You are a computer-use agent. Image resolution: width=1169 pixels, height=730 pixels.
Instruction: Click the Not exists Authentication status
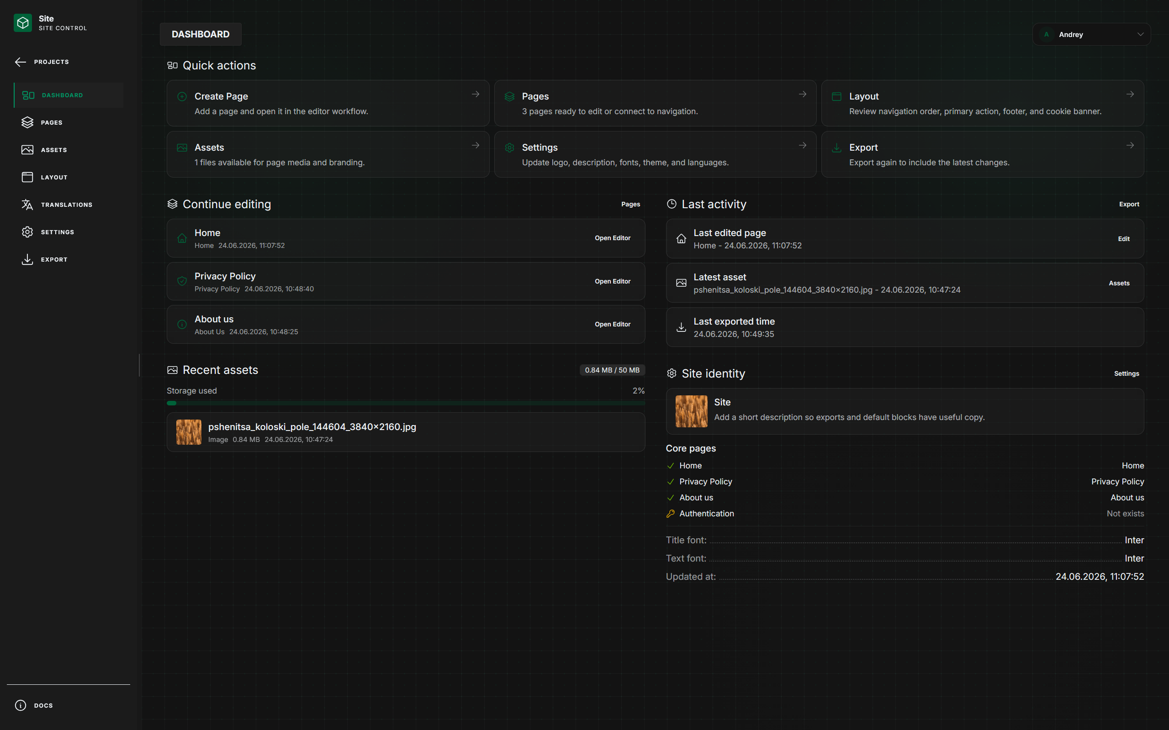pos(1125,514)
